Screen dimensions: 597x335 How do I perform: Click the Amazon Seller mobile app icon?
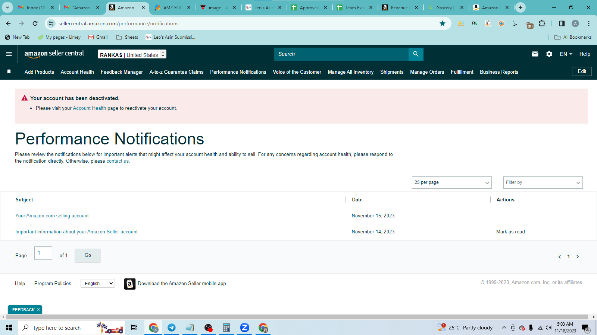129,284
